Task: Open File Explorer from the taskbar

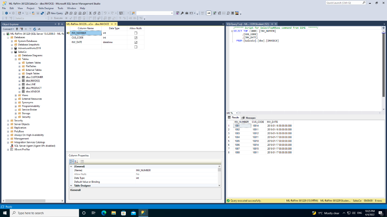Action: 113,213
